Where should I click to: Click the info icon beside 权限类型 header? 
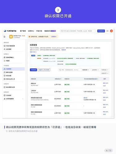pyautogui.click(x=61, y=79)
